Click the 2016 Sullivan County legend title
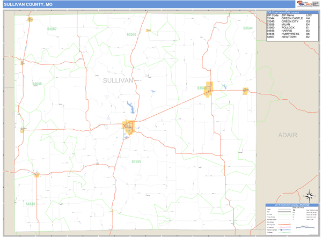 [291, 205]
